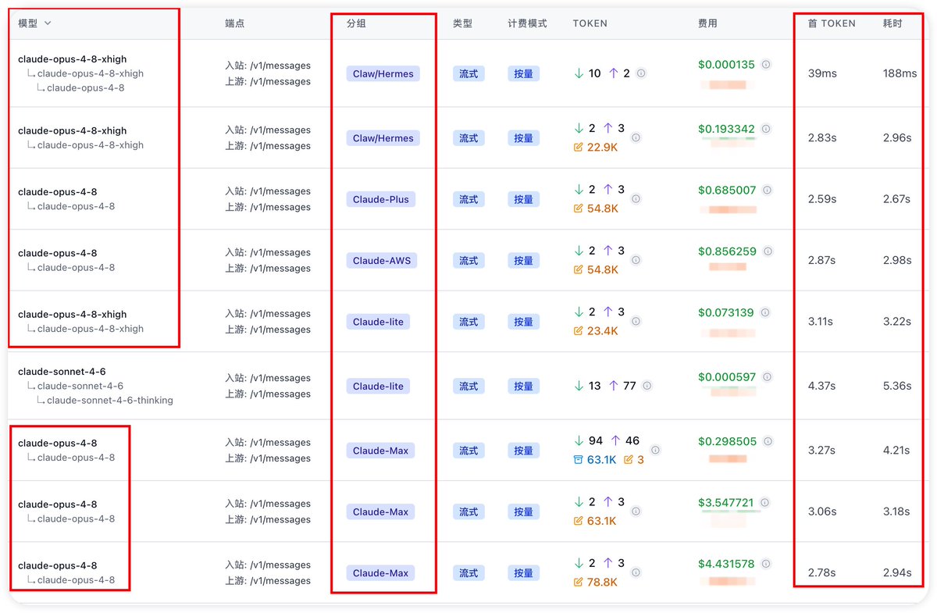Click the info icon next to cost $0.193342

click(x=766, y=128)
